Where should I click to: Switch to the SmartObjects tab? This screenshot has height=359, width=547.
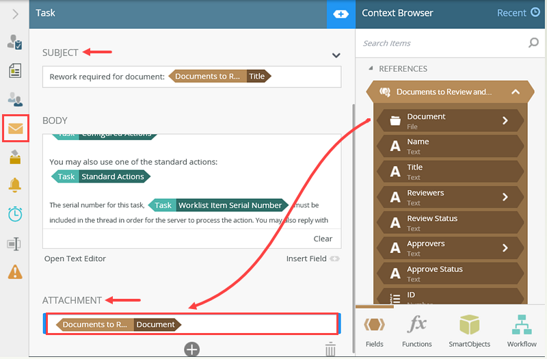469,332
